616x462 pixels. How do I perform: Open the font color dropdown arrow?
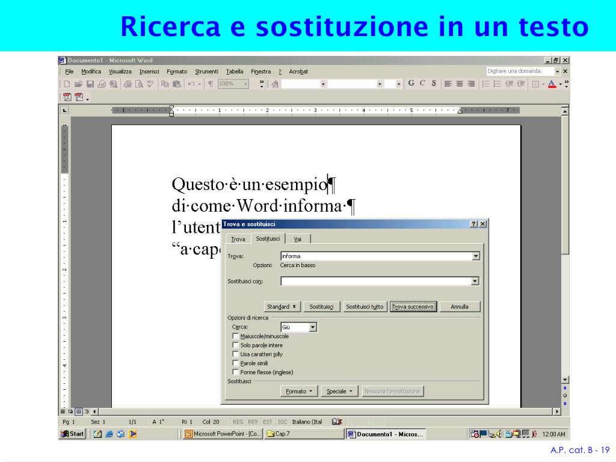(560, 84)
